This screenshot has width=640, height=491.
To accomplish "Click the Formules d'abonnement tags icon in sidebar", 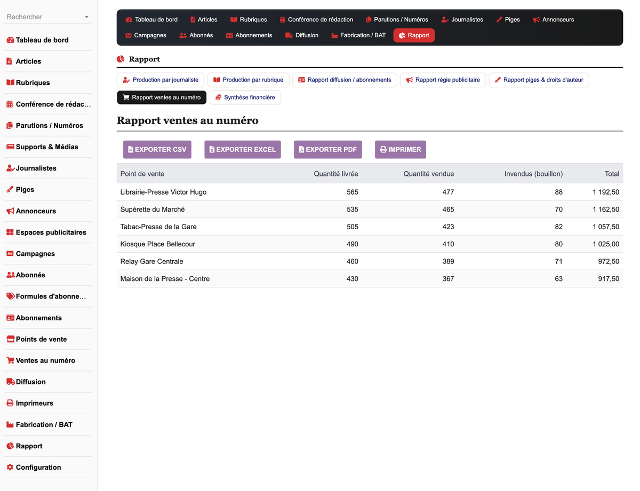I will (x=11, y=296).
